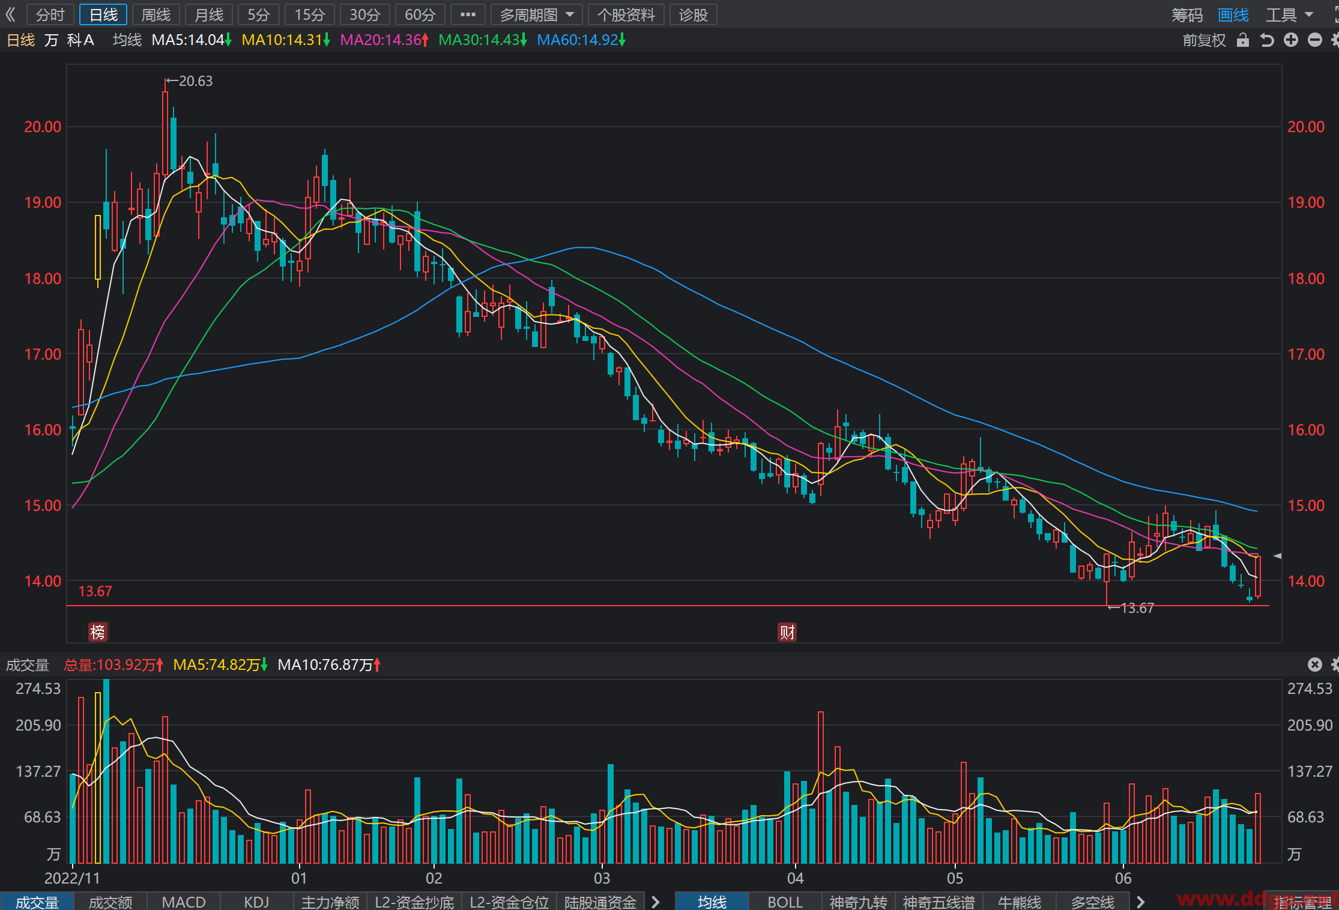Screen dimensions: 1339x910
Task: Click the undo arrow icon above the chart
Action: (1266, 40)
